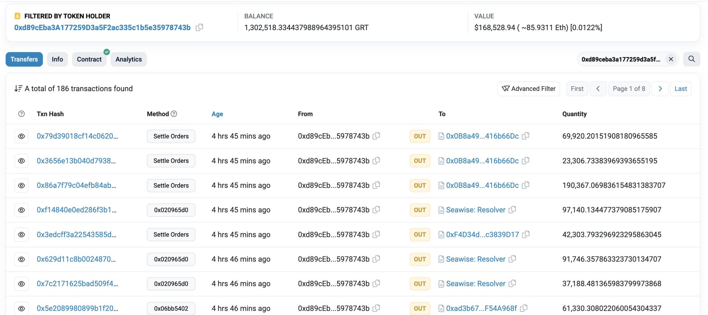This screenshot has width=708, height=315.
Task: Copy first row's 0x0B8a49...416b66Dc To address
Action: point(525,136)
